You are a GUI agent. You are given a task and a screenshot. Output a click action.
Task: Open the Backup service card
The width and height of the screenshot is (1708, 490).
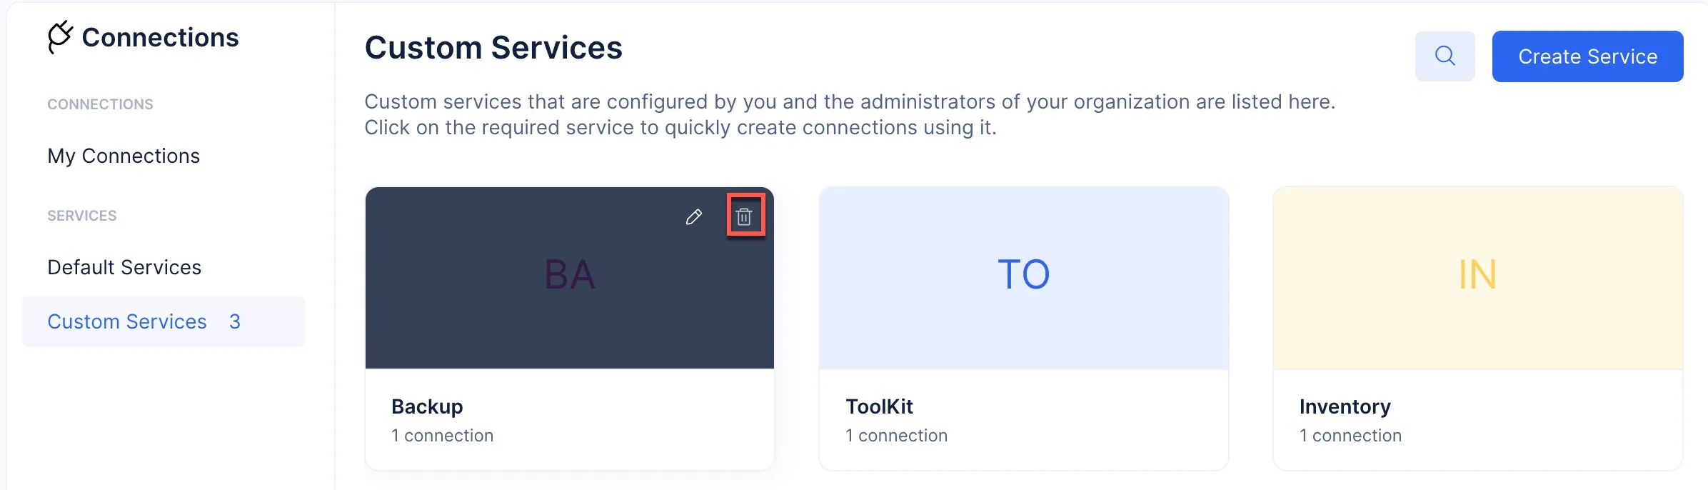click(570, 329)
